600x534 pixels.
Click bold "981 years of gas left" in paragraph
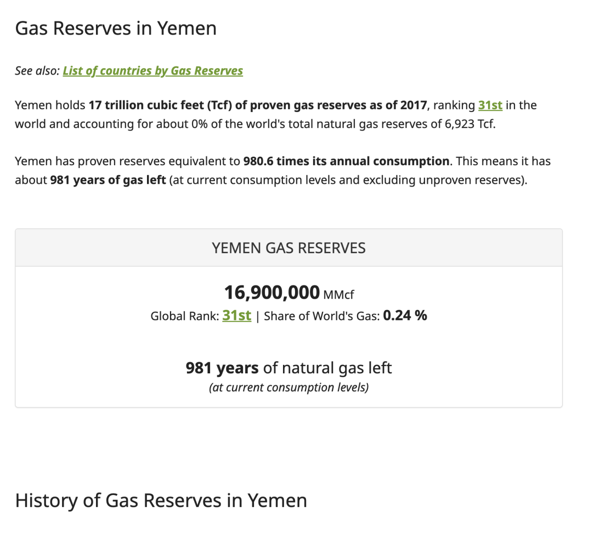tap(107, 180)
